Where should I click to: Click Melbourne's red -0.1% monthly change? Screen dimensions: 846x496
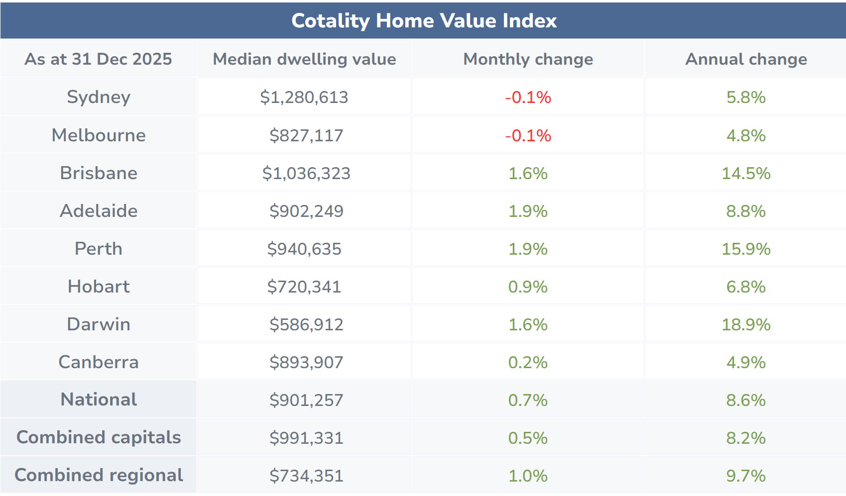pos(528,135)
